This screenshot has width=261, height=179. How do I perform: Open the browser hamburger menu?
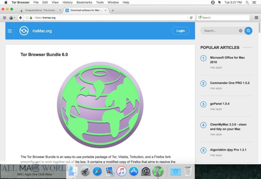(x=256, y=18)
